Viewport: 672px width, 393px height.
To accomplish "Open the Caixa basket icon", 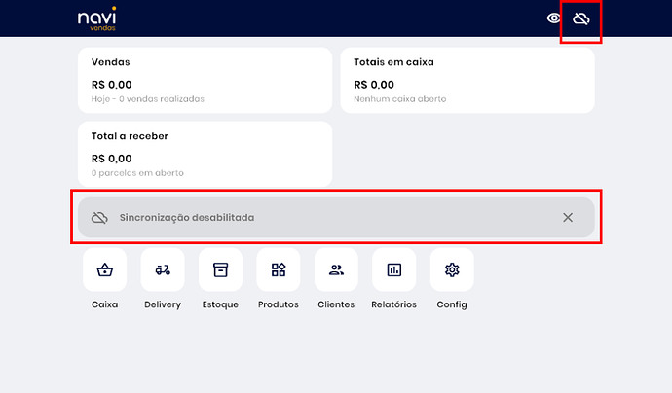I will (105, 269).
